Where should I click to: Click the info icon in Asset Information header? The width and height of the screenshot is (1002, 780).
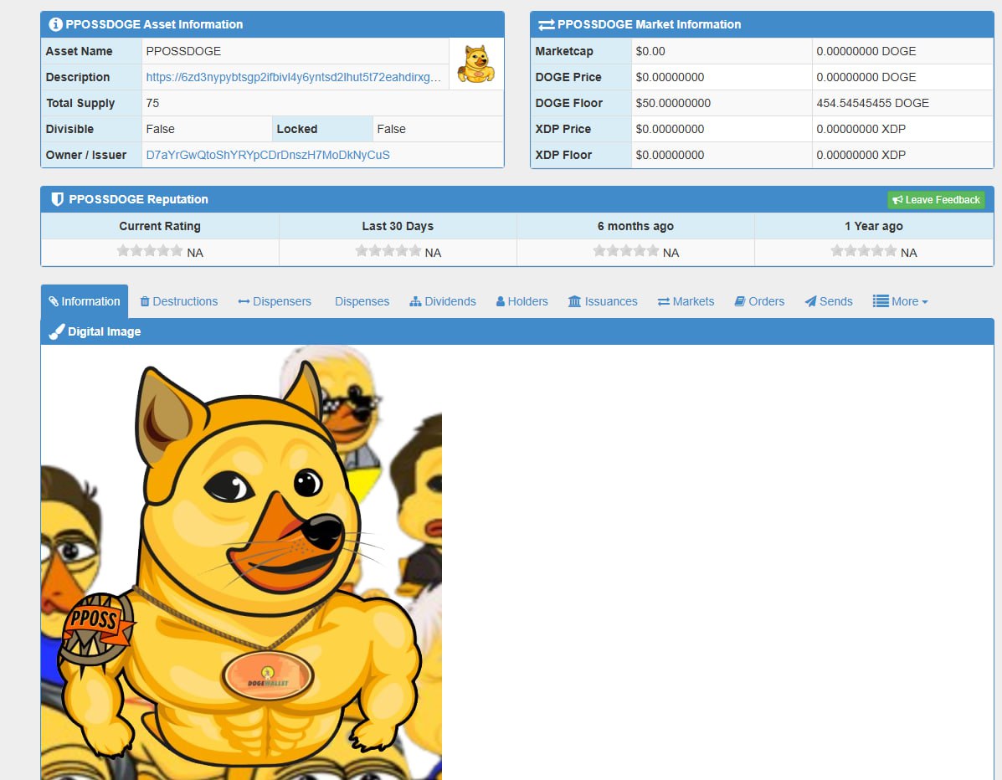click(x=55, y=24)
